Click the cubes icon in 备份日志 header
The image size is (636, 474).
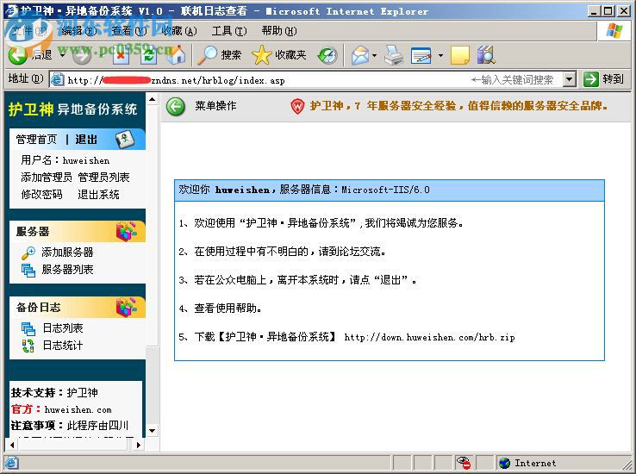[x=126, y=308]
